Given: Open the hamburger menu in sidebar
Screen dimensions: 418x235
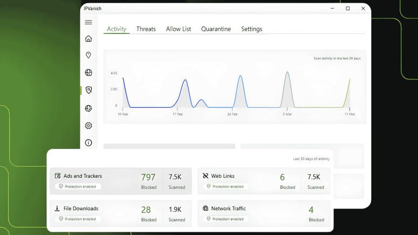Looking at the screenshot, I should pyautogui.click(x=88, y=22).
